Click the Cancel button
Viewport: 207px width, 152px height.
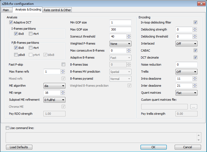[188, 147]
